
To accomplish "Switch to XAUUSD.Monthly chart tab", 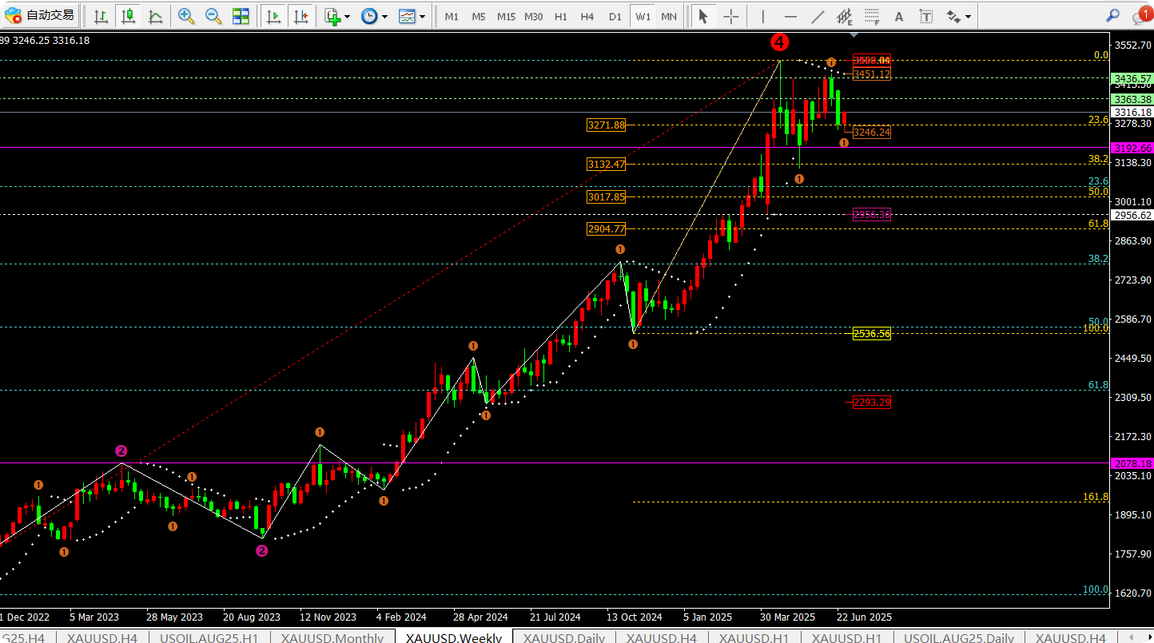I will coord(332,637).
